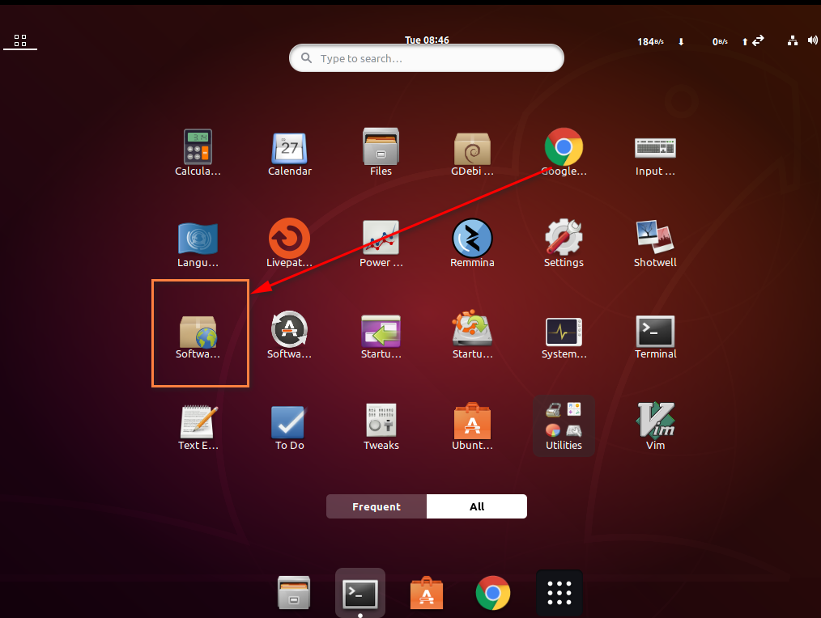The height and width of the screenshot is (618, 821).
Task: Launch the Shotwell photo manager
Action: (655, 243)
